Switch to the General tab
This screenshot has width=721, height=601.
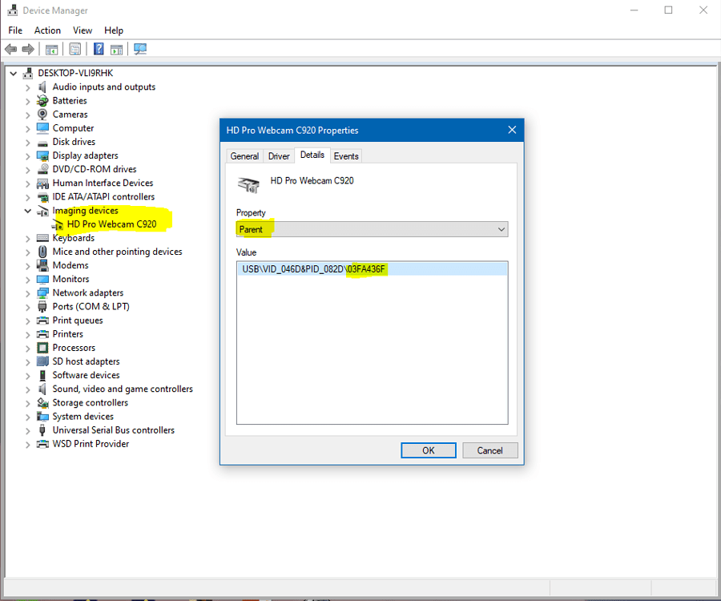244,156
